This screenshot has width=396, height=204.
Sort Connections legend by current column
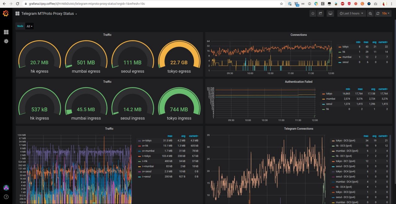click(x=383, y=42)
